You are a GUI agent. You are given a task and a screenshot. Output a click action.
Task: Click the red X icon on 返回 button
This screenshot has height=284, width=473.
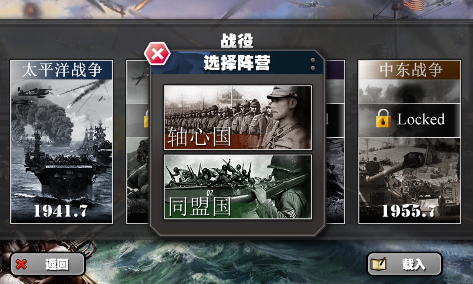tap(22, 264)
